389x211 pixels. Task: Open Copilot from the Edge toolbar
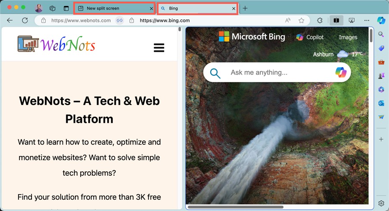tap(381, 20)
